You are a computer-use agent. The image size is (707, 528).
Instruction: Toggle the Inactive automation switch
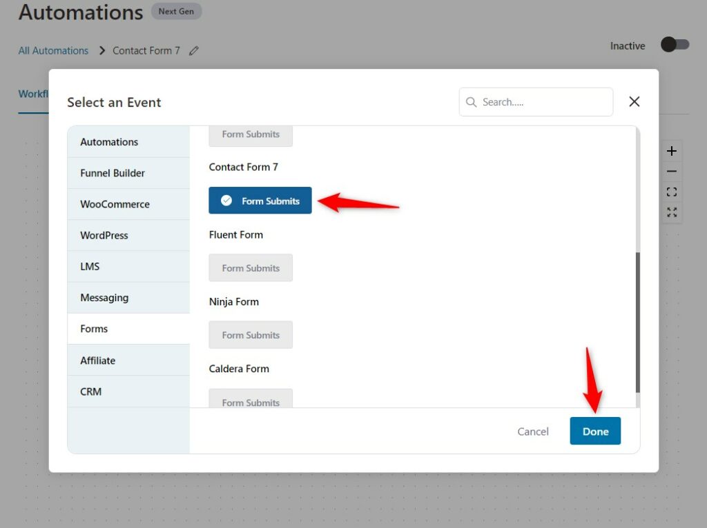(x=675, y=45)
